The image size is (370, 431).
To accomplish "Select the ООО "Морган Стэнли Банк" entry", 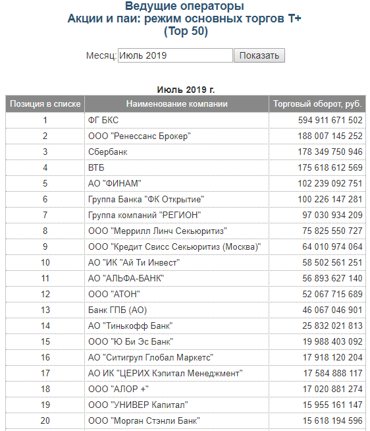I will click(176, 420).
